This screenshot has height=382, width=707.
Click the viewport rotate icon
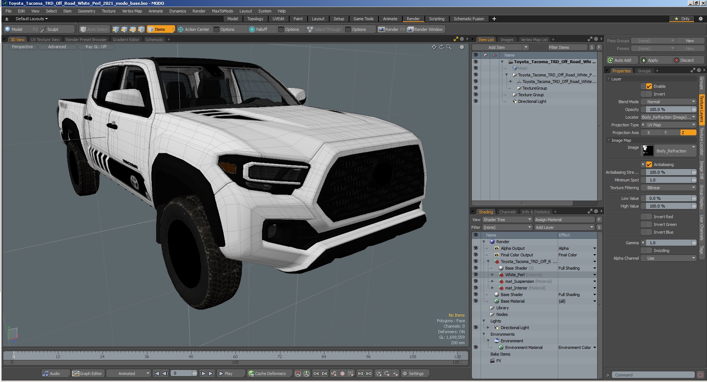tap(441, 47)
